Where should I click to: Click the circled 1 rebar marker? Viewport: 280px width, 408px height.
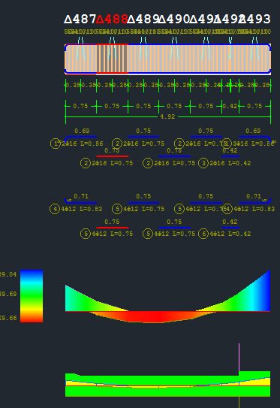tap(55, 144)
